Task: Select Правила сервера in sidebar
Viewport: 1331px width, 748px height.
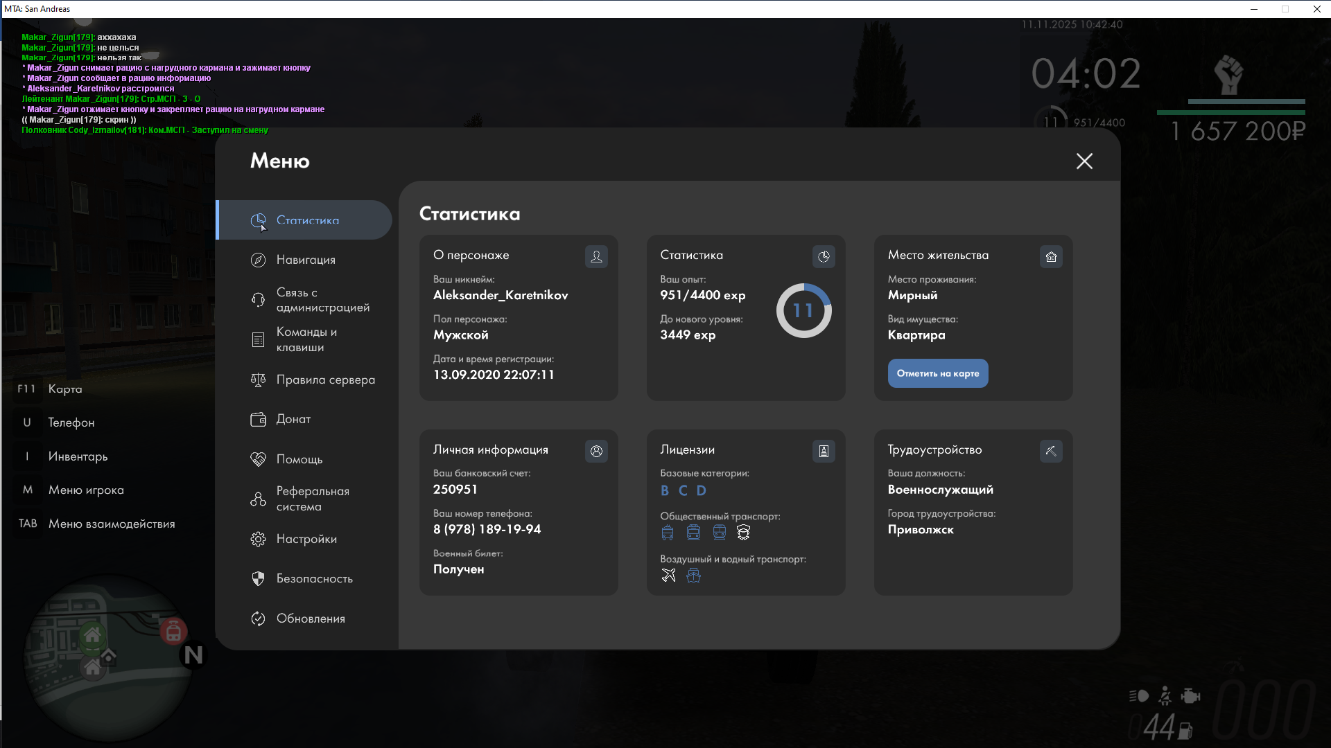Action: coord(325,380)
